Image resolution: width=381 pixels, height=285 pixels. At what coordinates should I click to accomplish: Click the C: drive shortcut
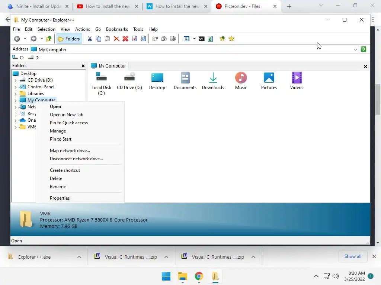(x=18, y=58)
